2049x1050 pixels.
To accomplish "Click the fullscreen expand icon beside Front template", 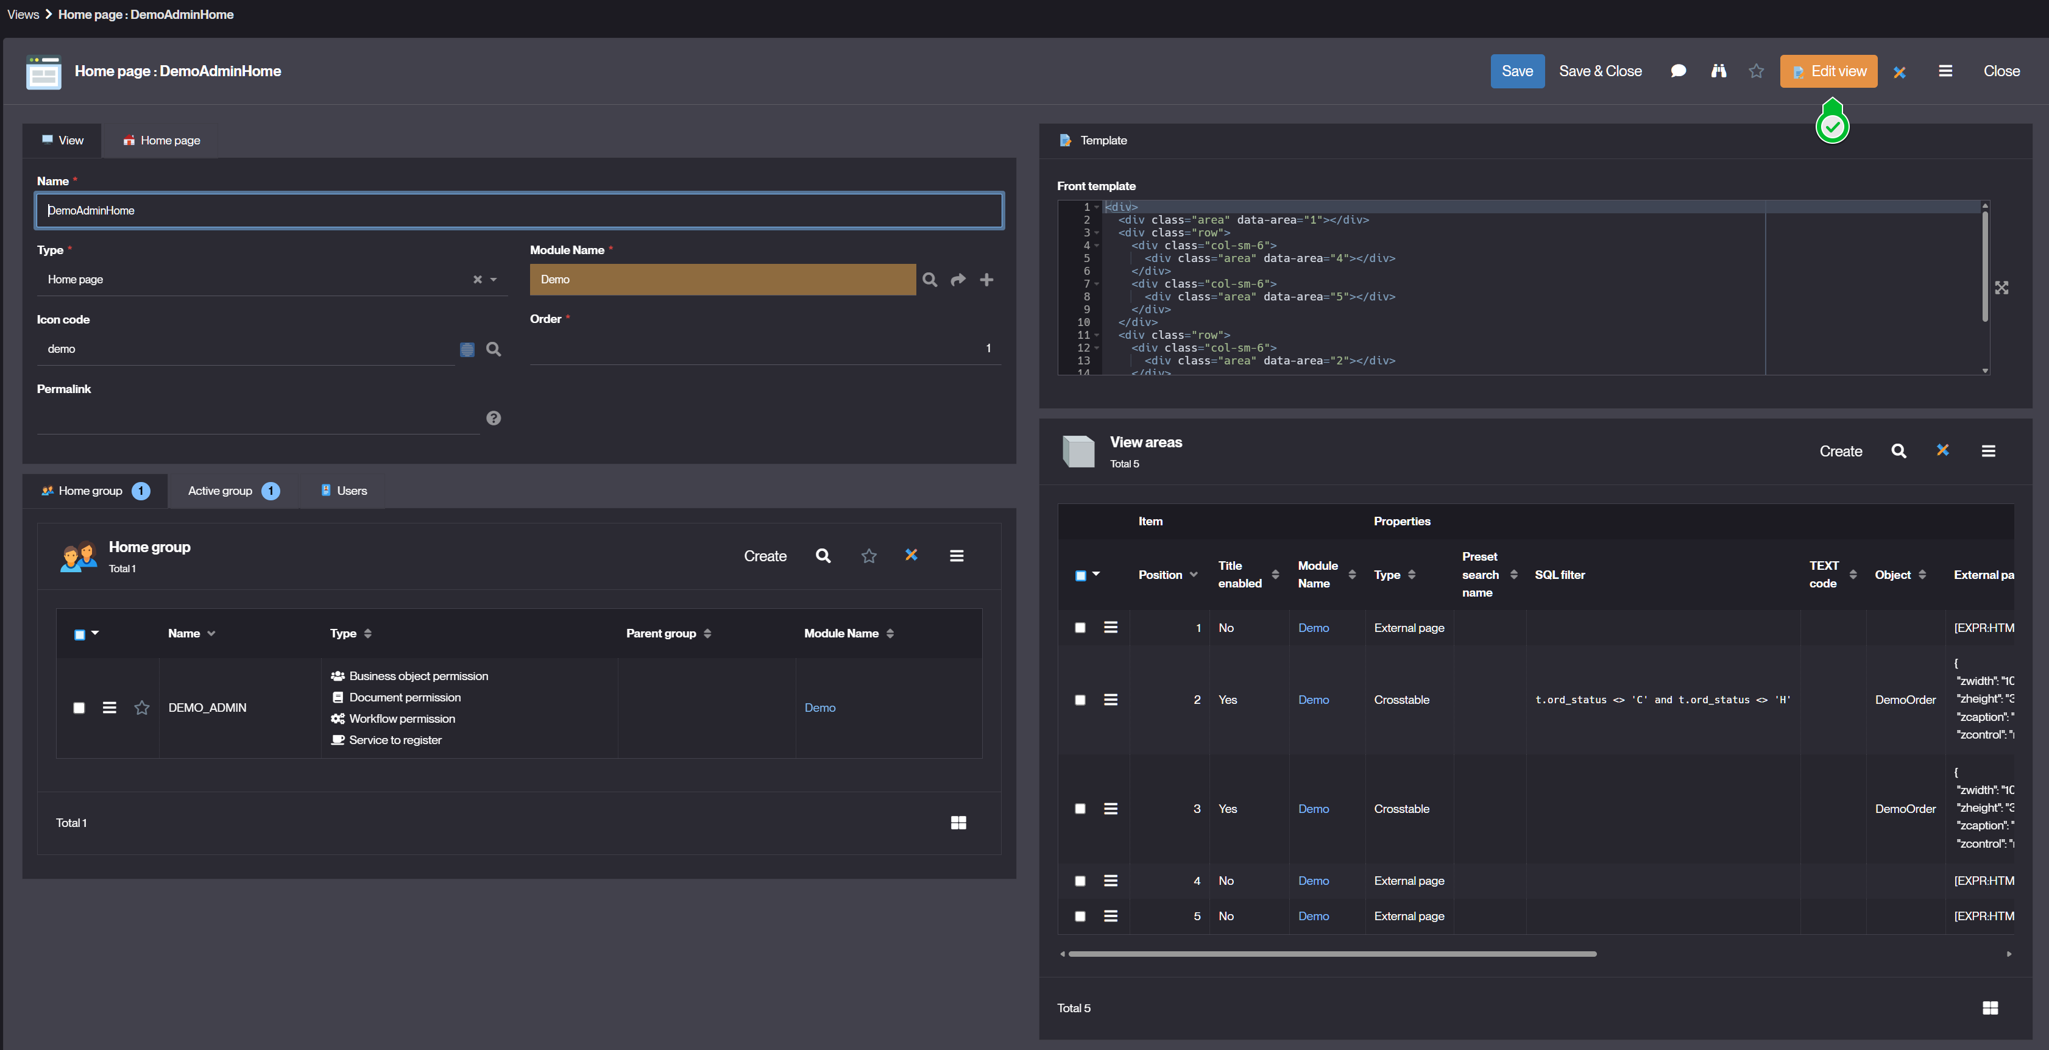I will pyautogui.click(x=2001, y=288).
